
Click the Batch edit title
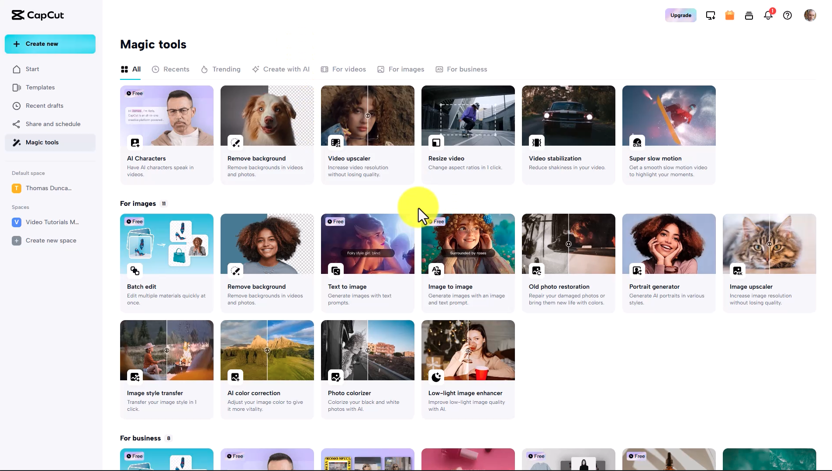tap(142, 287)
